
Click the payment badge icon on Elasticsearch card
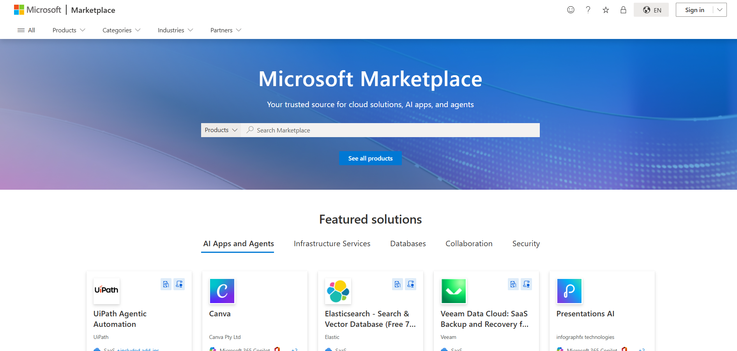coord(398,284)
